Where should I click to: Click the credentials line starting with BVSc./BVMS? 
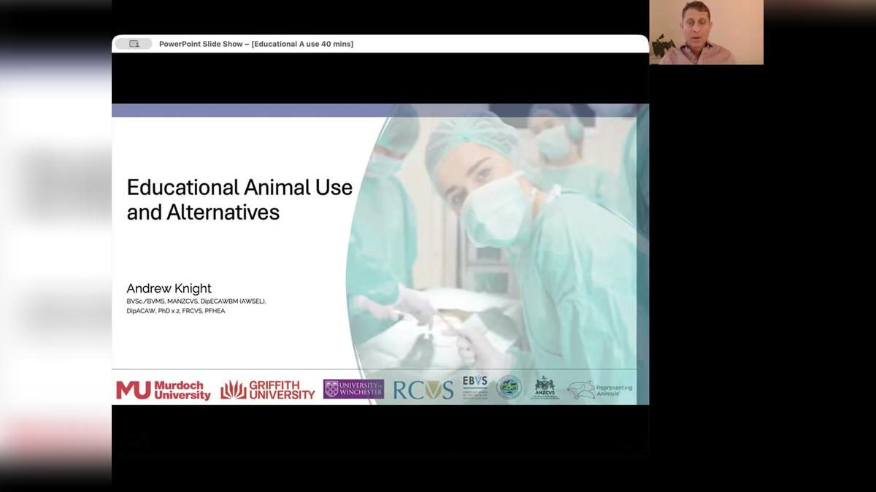point(196,301)
